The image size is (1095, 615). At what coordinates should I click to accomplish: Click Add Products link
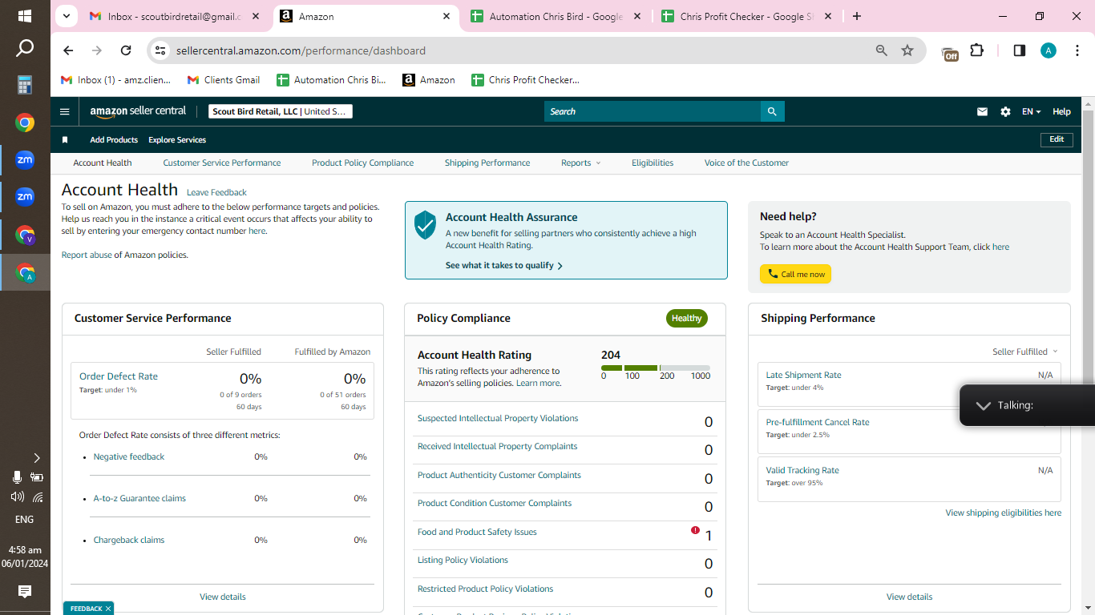[x=114, y=140]
